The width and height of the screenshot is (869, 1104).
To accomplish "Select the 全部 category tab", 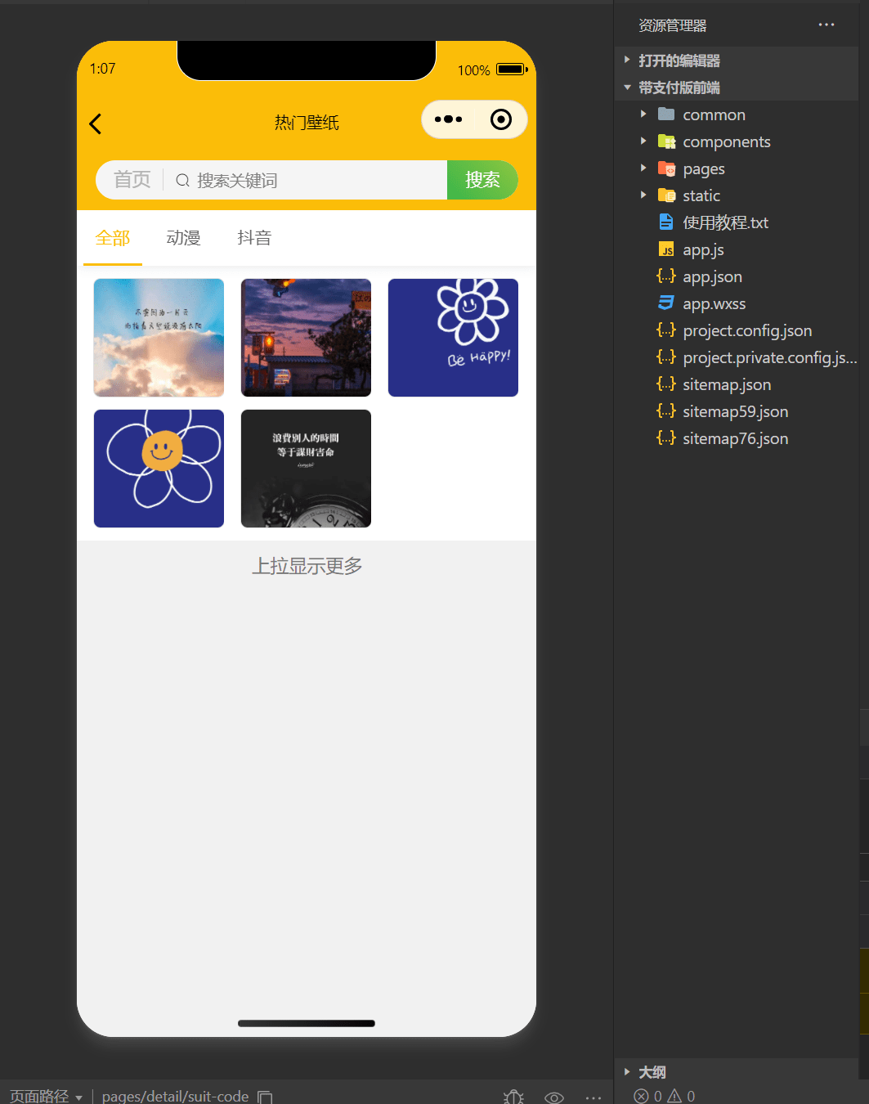I will click(x=113, y=238).
